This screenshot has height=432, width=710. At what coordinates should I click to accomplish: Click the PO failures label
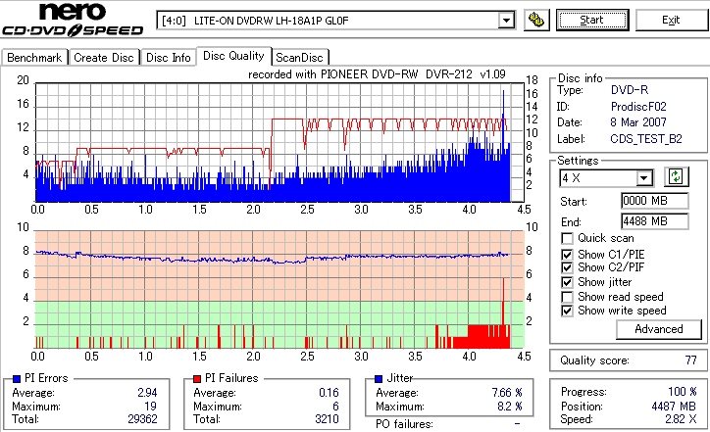click(404, 424)
